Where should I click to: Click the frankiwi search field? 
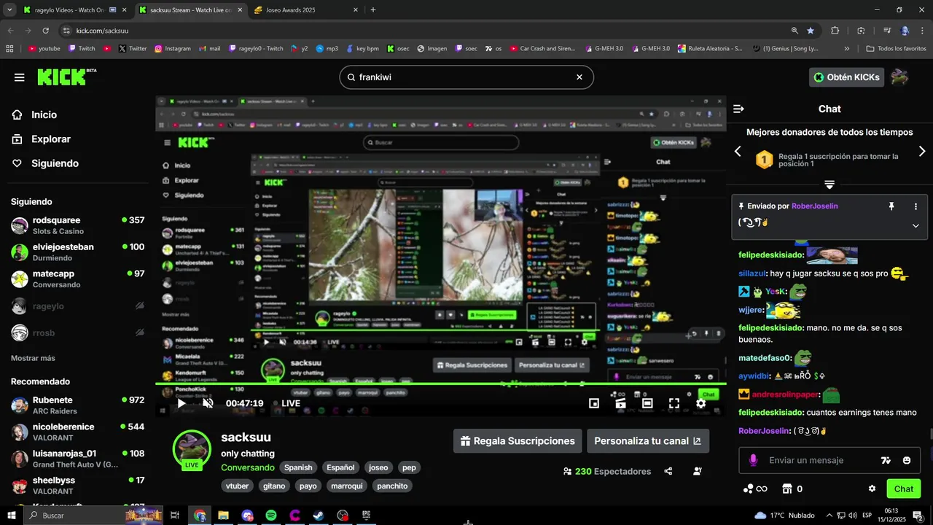coord(466,77)
